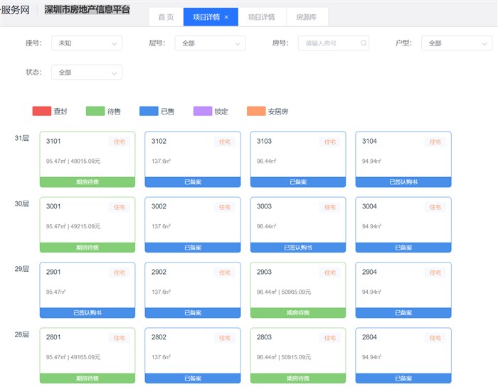Click 已签认购书 bar under room 3104

pyautogui.click(x=403, y=182)
